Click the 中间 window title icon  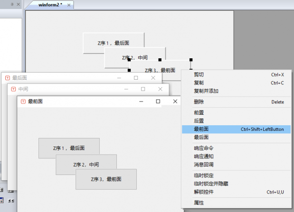13,89
